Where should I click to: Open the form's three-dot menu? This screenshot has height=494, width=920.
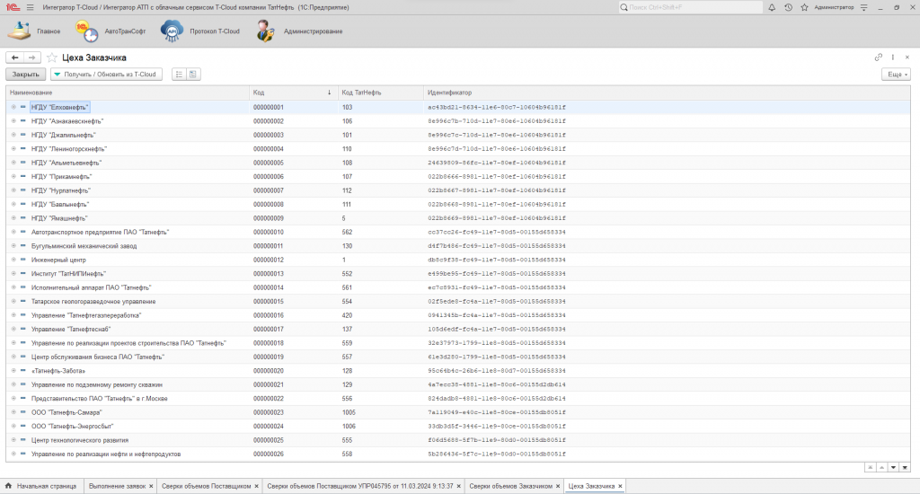tap(893, 57)
